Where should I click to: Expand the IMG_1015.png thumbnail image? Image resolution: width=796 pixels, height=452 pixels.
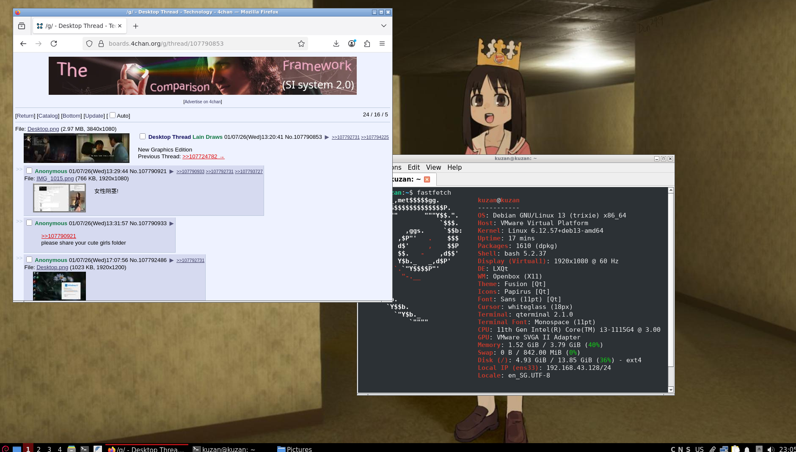(x=59, y=198)
